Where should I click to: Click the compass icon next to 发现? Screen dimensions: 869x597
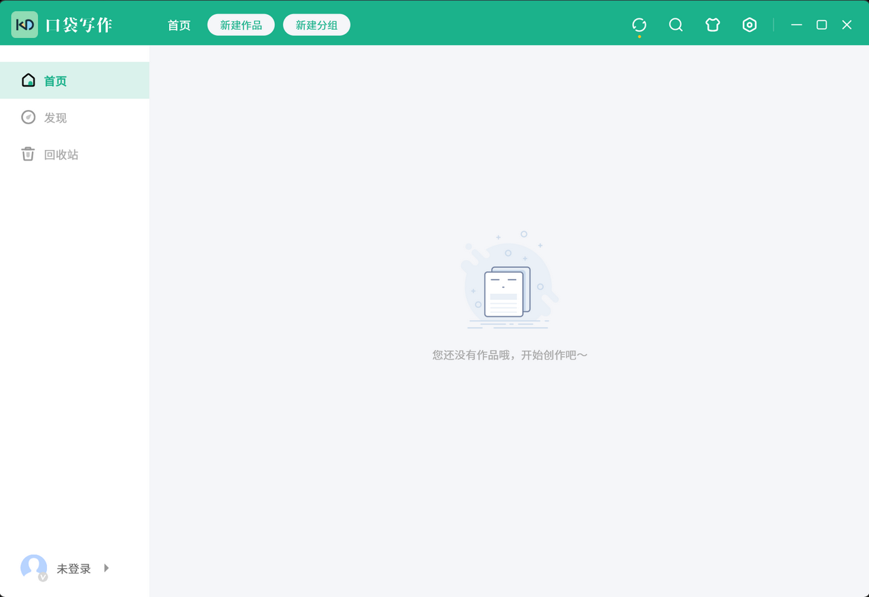28,117
